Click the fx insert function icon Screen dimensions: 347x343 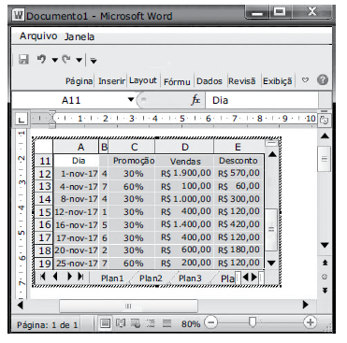click(x=195, y=100)
